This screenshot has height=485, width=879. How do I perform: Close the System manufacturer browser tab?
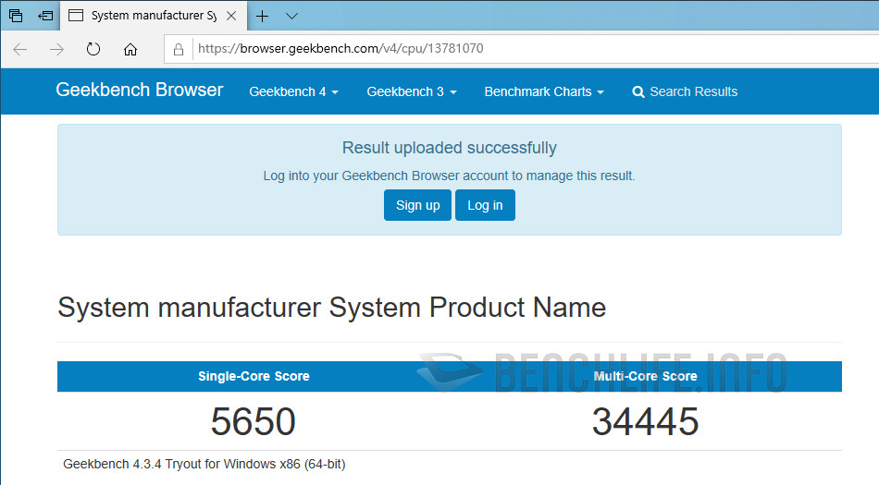click(231, 16)
